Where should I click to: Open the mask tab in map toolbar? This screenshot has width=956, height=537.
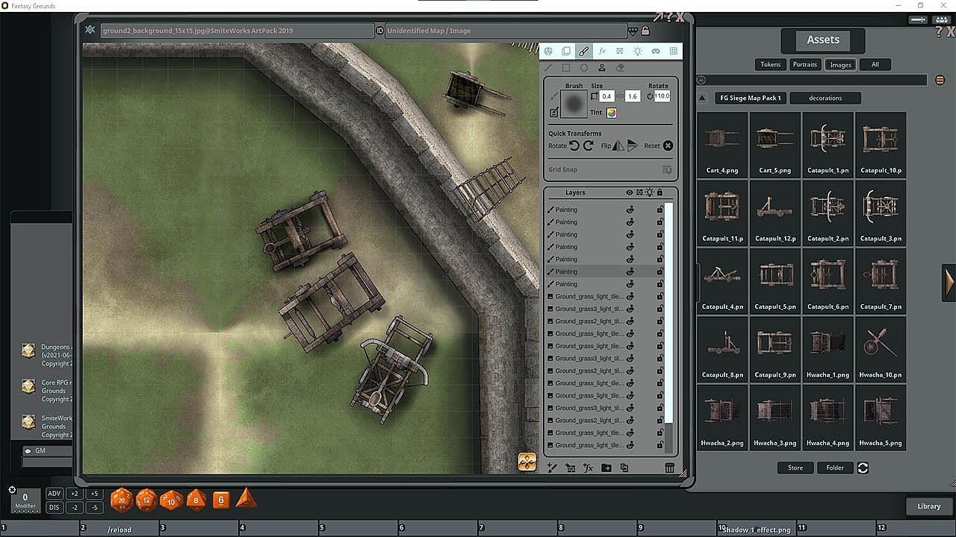[656, 51]
